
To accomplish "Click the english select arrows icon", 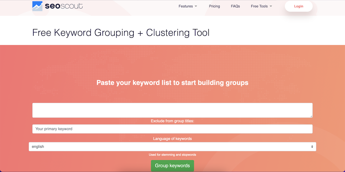I will click(x=312, y=147).
